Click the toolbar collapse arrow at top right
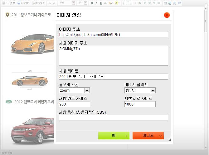Screen dimensions: 209x155 (206, 5)
